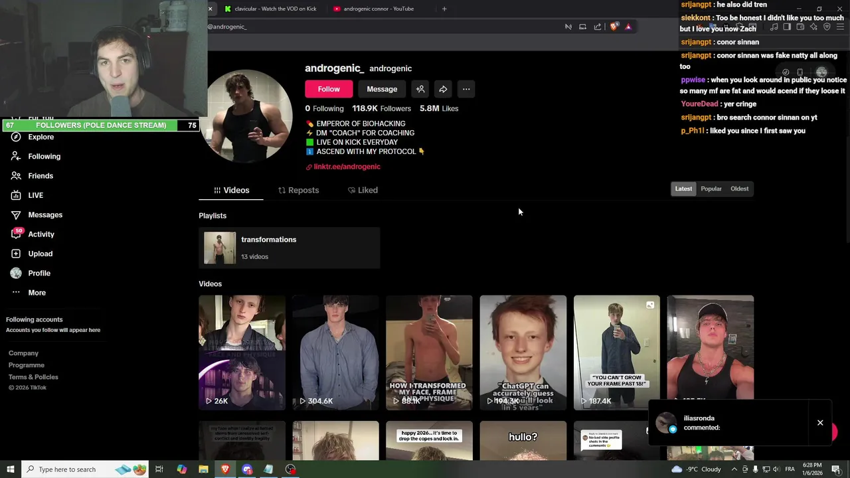Open the weather widget showing -9°C Cloudy
850x478 pixels.
click(x=696, y=469)
